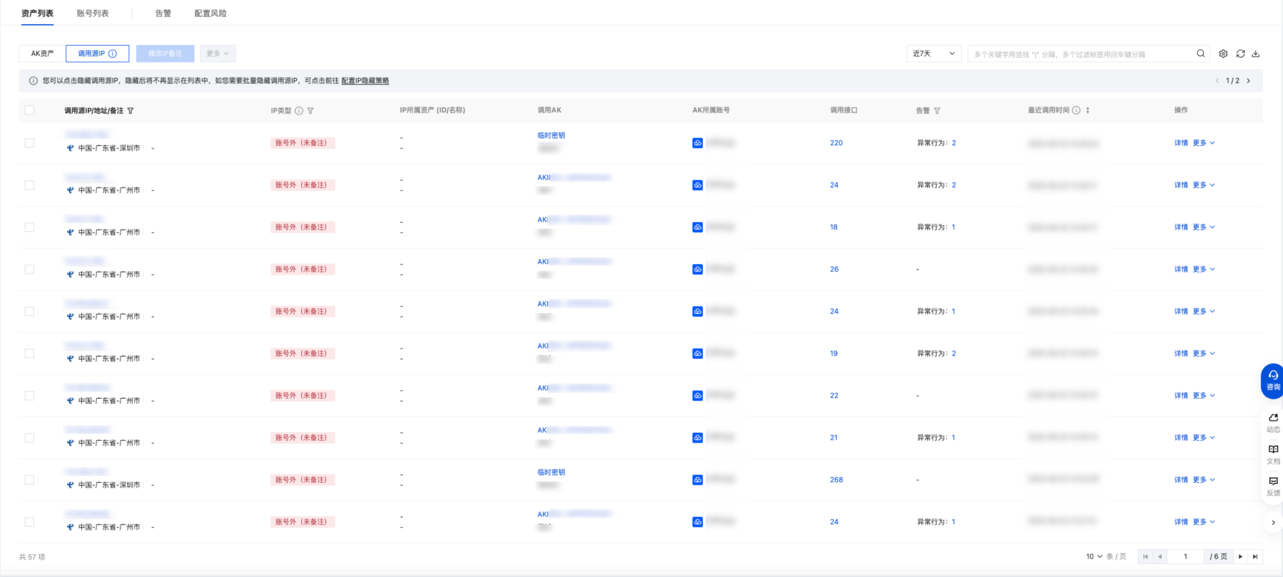Open the 咨询 floating support button
The height and width of the screenshot is (577, 1283).
click(x=1272, y=380)
